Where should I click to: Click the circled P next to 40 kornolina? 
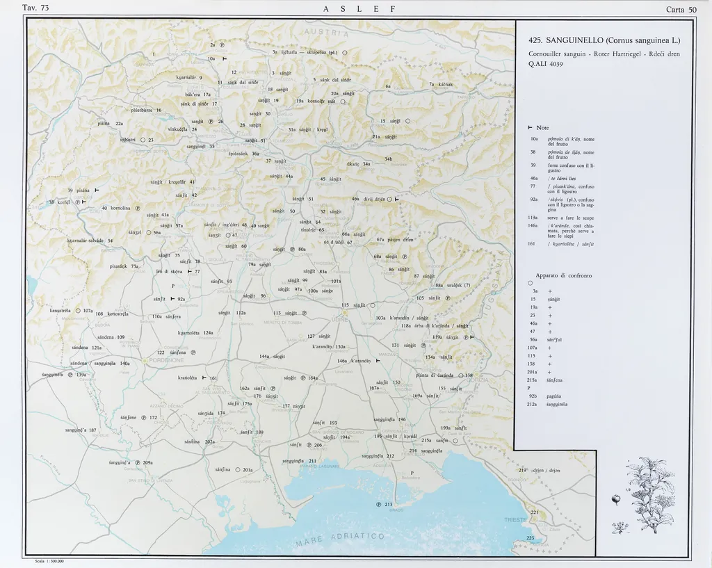click(138, 209)
